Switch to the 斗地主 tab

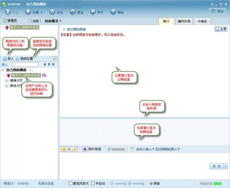click(202, 21)
